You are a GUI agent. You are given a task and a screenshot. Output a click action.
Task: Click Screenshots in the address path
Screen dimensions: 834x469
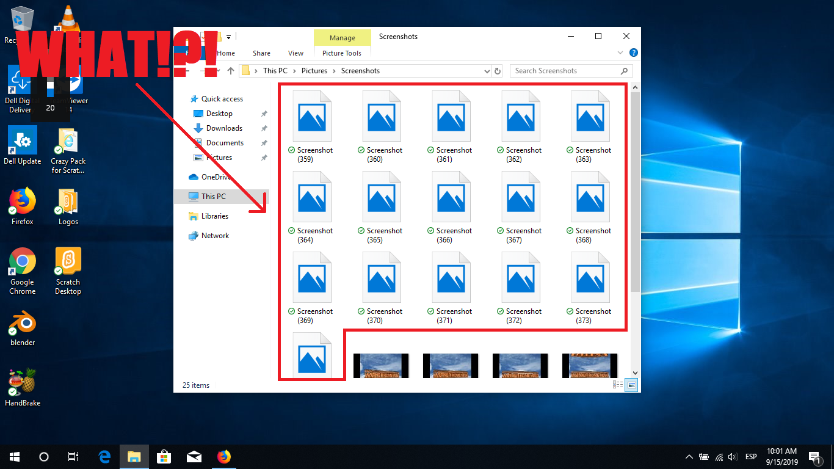360,71
